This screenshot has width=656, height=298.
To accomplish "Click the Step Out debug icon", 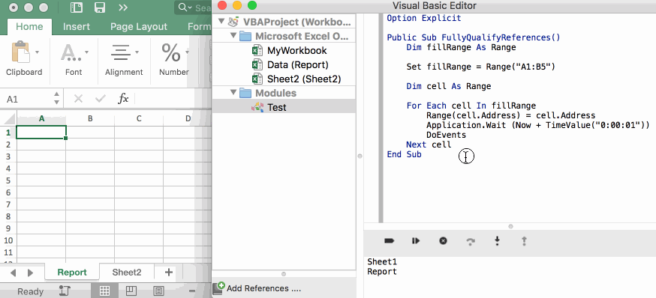I will pyautogui.click(x=524, y=241).
